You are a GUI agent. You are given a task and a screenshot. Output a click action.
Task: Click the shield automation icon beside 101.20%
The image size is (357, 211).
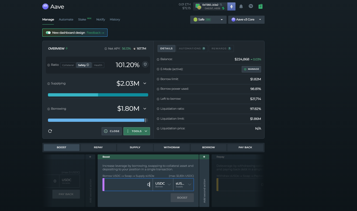(x=145, y=64)
